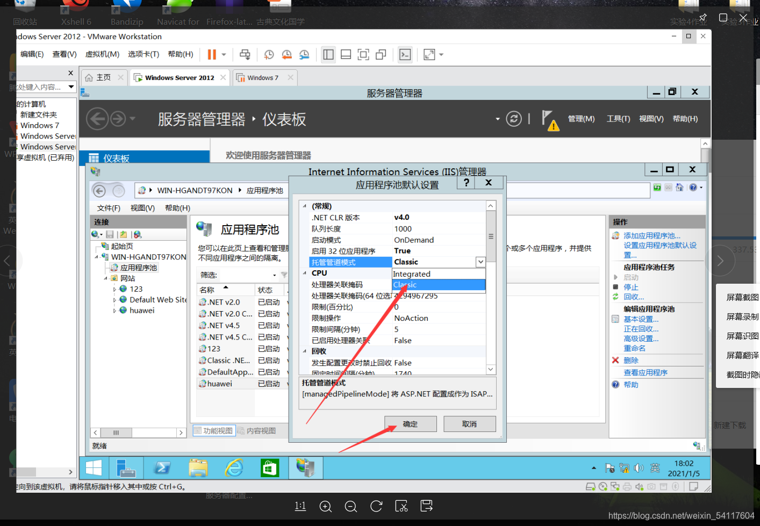Select 应用程序池 in connections tree
The image size is (760, 526).
point(139,268)
